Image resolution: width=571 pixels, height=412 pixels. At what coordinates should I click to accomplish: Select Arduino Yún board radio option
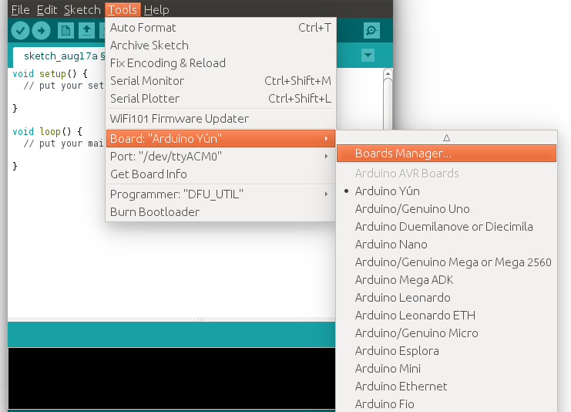click(387, 191)
